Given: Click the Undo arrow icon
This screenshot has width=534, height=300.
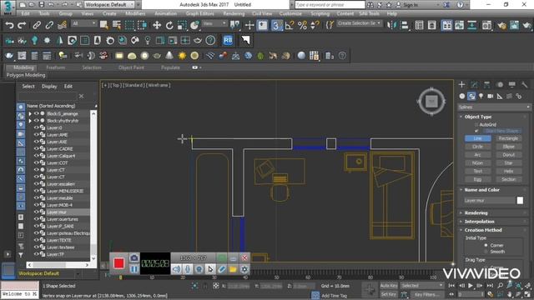Looking at the screenshot, I should [x=9, y=25].
